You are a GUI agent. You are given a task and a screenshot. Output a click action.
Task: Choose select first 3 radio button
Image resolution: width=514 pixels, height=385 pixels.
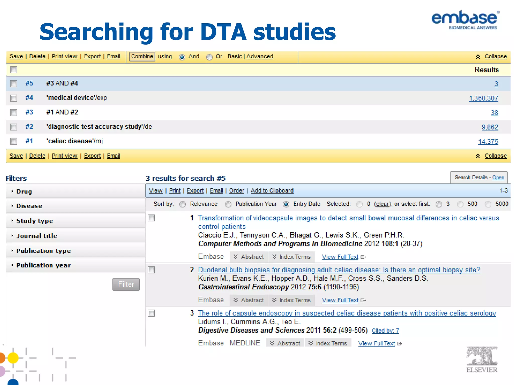[439, 205]
